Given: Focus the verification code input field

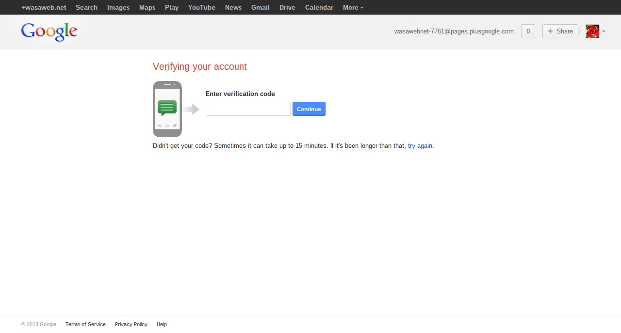Looking at the screenshot, I should (x=248, y=109).
